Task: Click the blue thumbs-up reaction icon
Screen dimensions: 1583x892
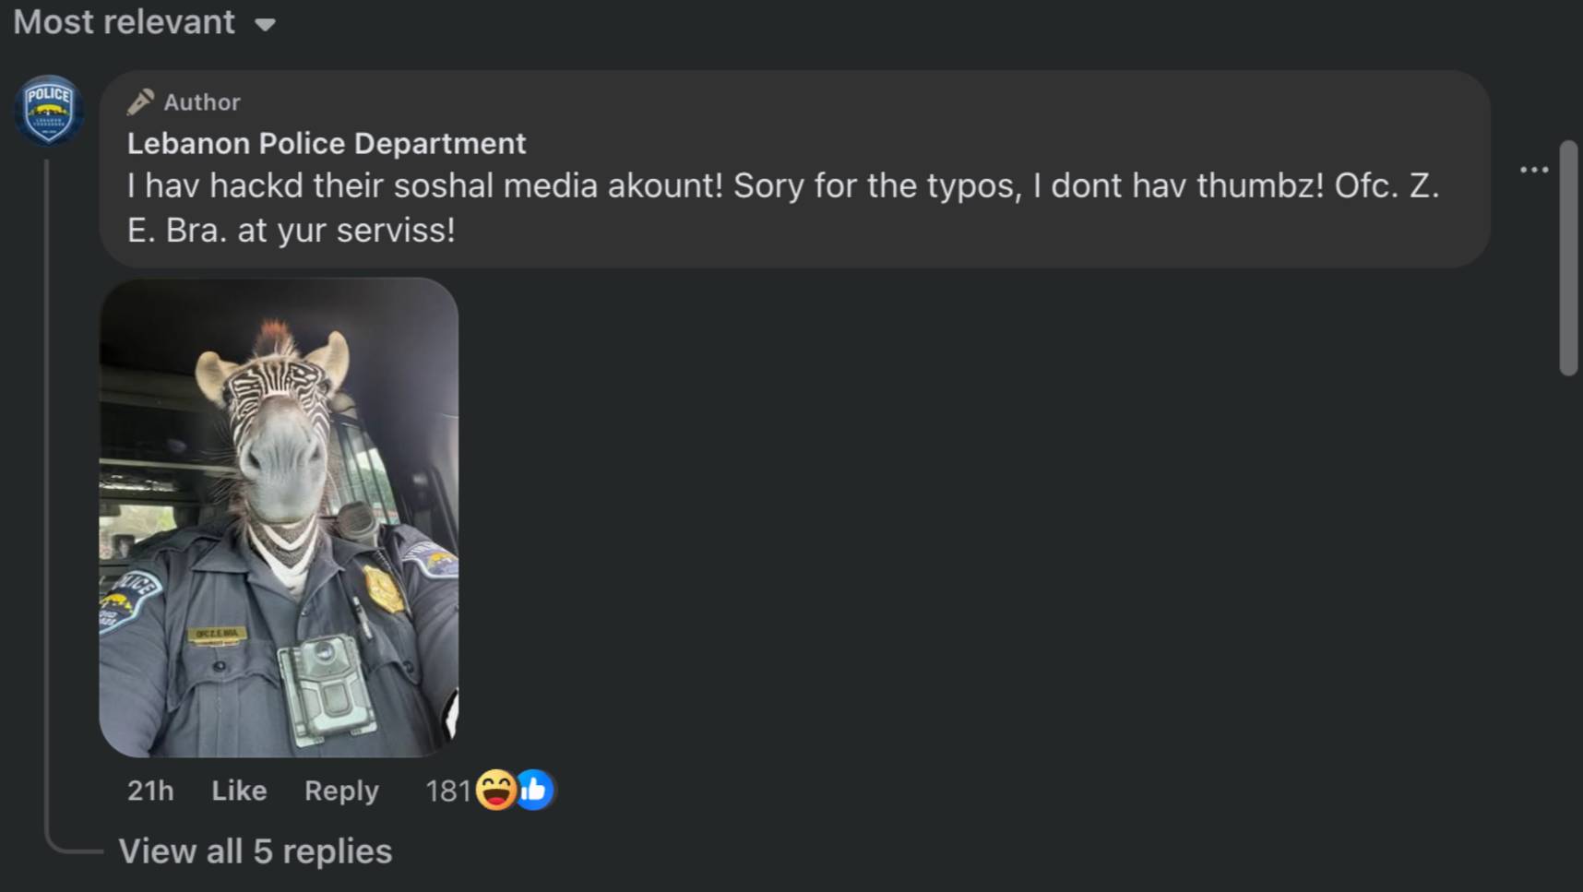Action: pos(534,791)
